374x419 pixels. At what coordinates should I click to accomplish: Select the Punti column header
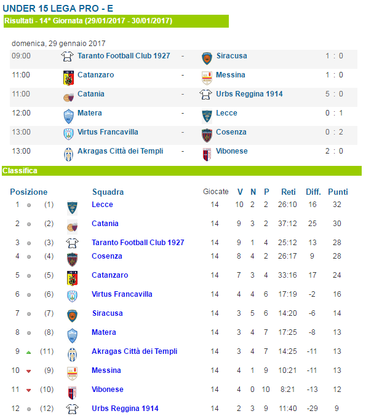(338, 192)
